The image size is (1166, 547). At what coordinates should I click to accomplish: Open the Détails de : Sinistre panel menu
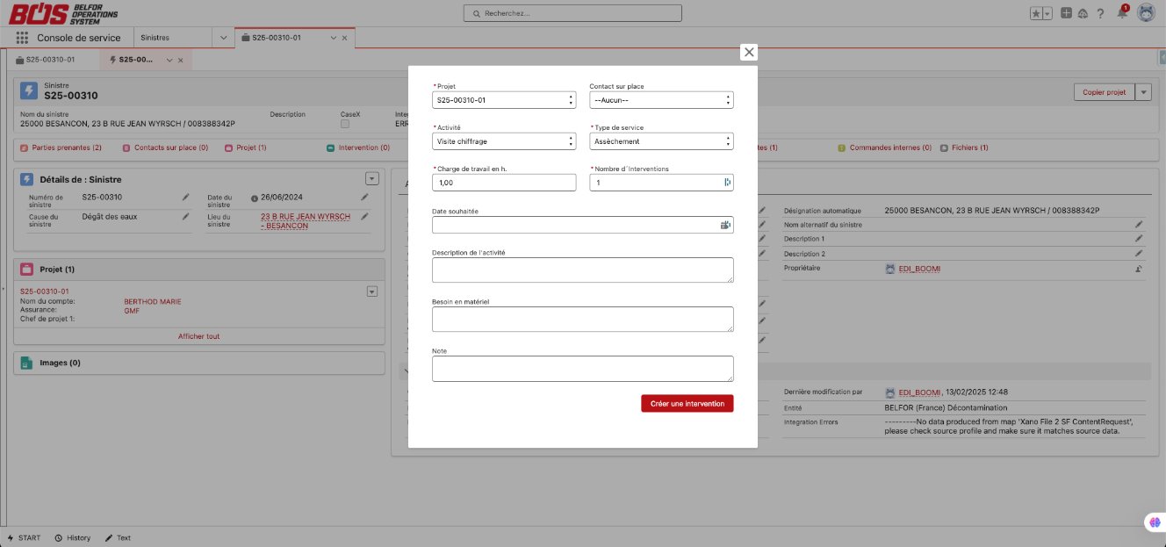coord(372,178)
